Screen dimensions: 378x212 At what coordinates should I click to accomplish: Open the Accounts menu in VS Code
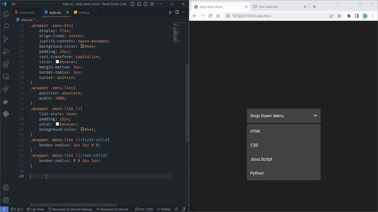pos(6,188)
